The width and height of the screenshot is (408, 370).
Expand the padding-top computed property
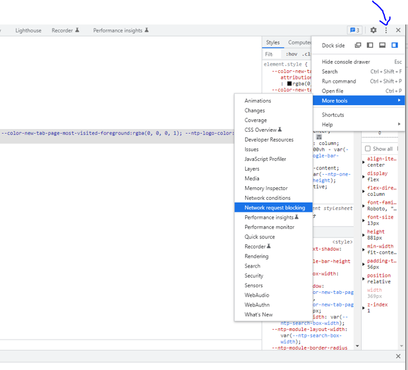pyautogui.click(x=364, y=264)
